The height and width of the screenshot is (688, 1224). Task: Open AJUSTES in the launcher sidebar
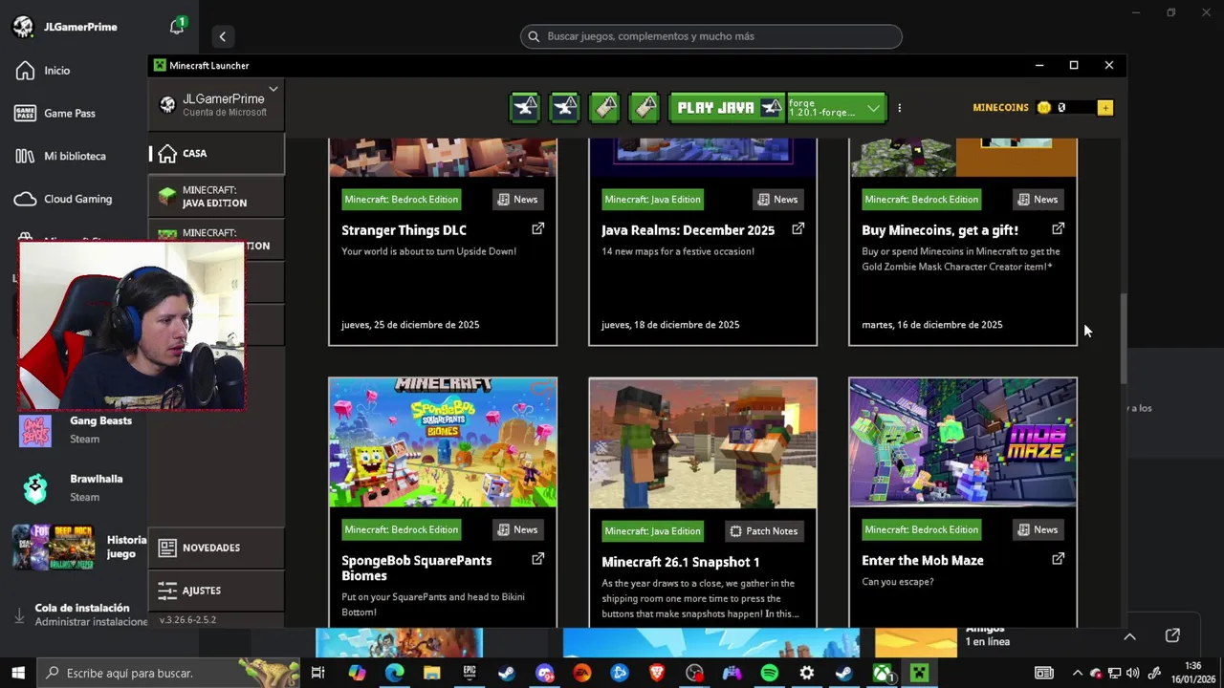coord(217,591)
